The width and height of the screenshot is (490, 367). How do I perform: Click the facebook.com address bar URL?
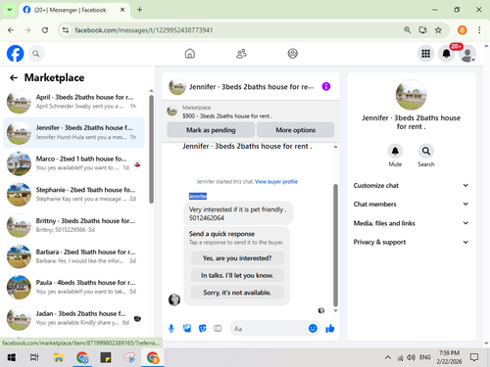click(x=144, y=30)
